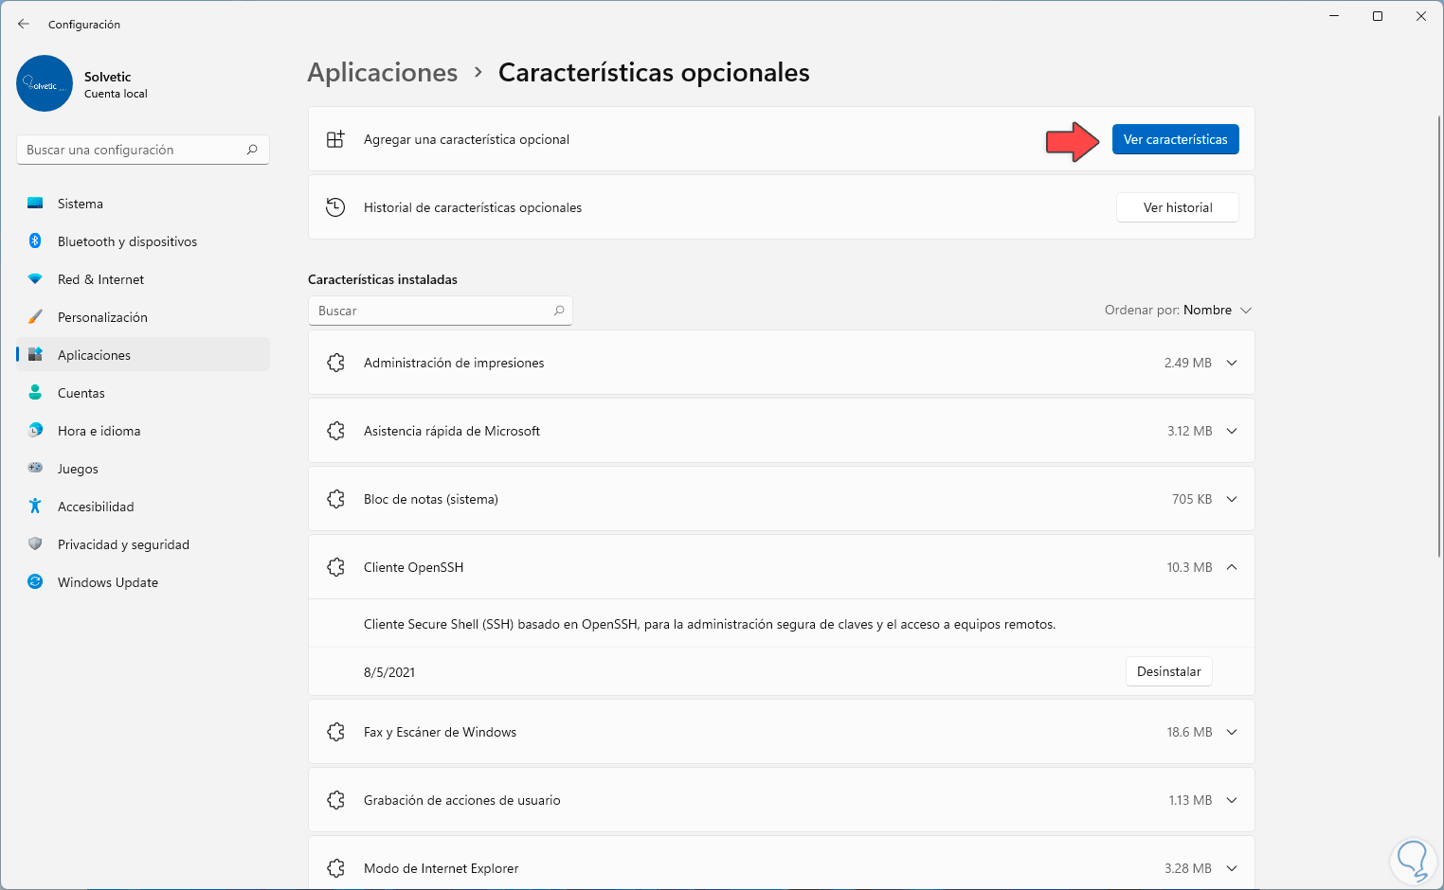
Task: Click the Personalización paintbrush icon
Action: coord(35,317)
